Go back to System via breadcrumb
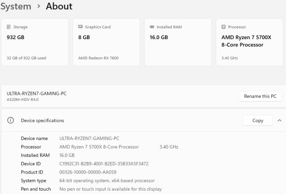This screenshot has width=286, height=194. click(x=16, y=6)
